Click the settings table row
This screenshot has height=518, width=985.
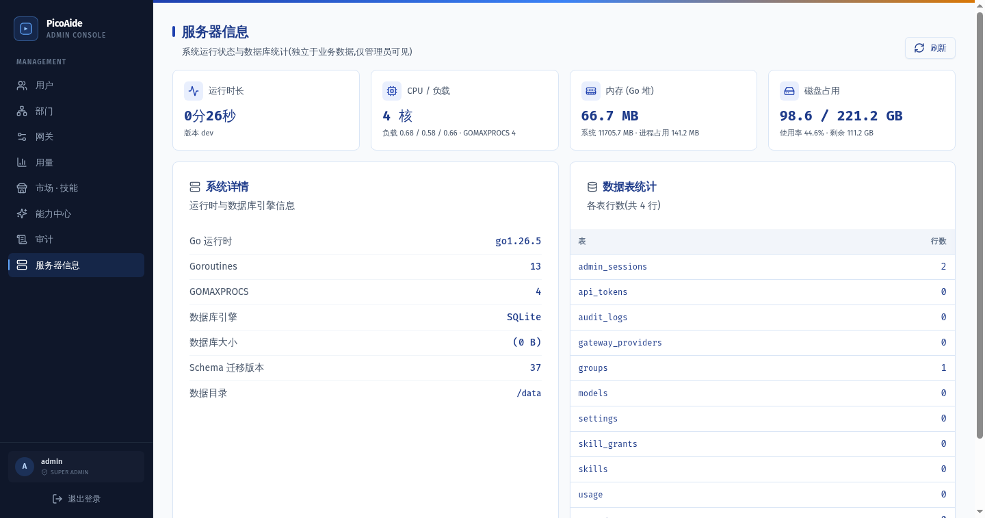click(x=763, y=419)
